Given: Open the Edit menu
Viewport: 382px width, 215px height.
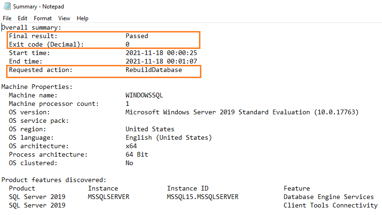Looking at the screenshot, I should tap(23, 18).
